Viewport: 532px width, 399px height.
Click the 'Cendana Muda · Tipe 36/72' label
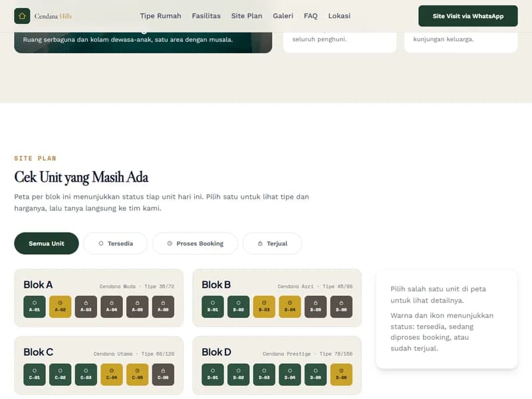137,287
